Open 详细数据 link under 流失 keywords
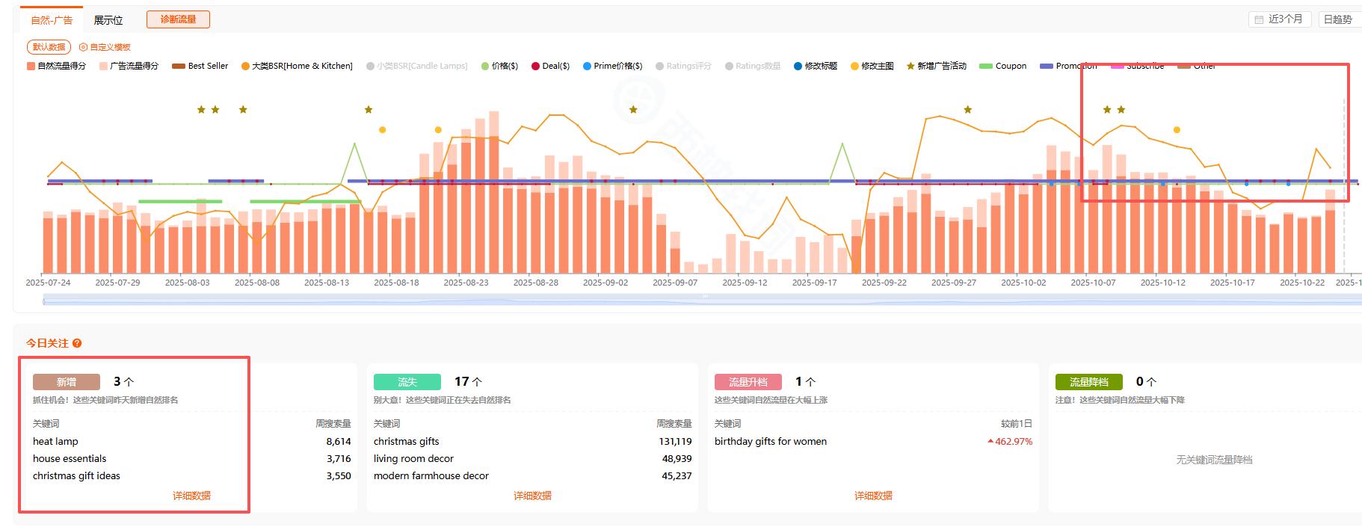This screenshot has width=1362, height=530. pyautogui.click(x=532, y=496)
